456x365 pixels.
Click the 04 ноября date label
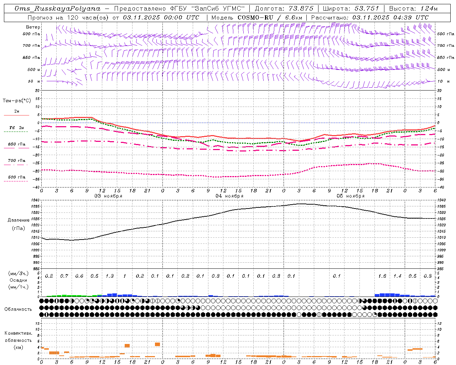[229, 196]
